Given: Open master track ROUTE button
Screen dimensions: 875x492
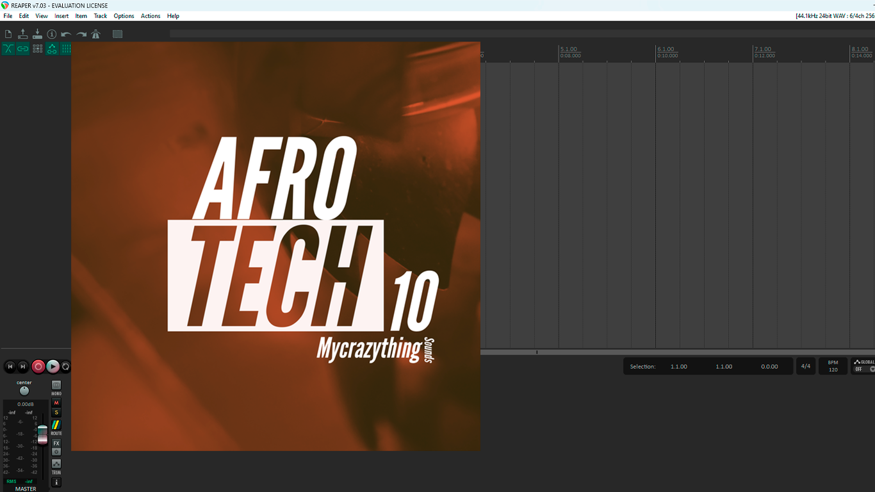Looking at the screenshot, I should click(x=56, y=425).
